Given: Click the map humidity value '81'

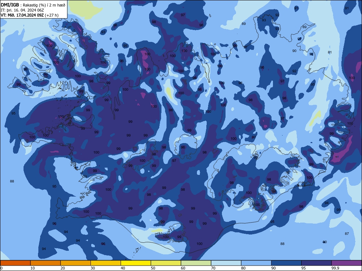Looking at the screenshot, I should pos(330,52).
